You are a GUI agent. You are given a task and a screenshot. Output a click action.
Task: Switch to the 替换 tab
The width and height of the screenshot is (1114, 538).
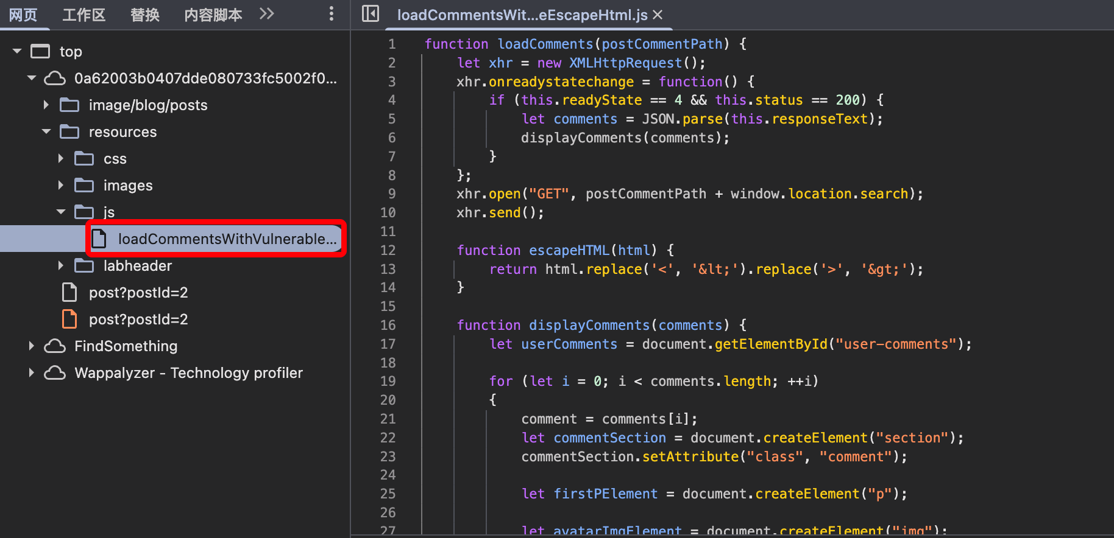click(x=144, y=15)
